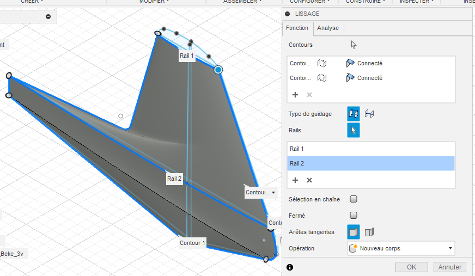The height and width of the screenshot is (276, 475).
Task: Open the ASSEMBLER menu
Action: [242, 2]
